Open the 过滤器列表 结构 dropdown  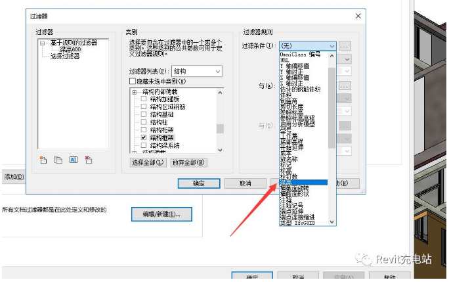[197, 72]
